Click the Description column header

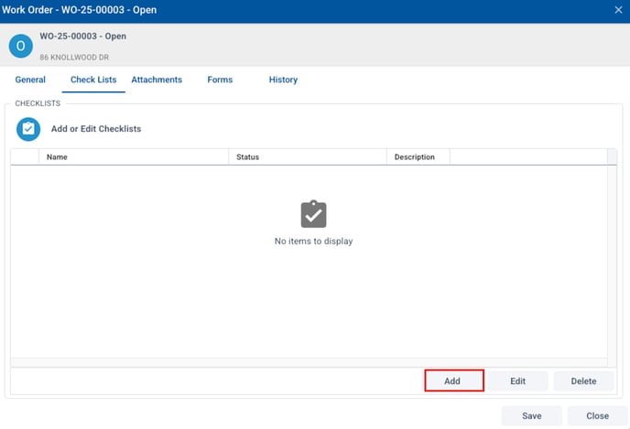tap(418, 157)
